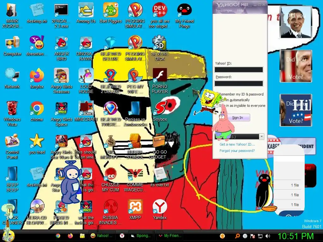The width and height of the screenshot is (323, 242).
Task: Expand the Yahoo status dropdown arrow
Action: click(261, 136)
